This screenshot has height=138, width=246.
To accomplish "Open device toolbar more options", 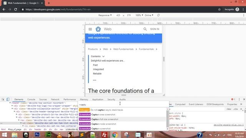I will click(x=243, y=15).
